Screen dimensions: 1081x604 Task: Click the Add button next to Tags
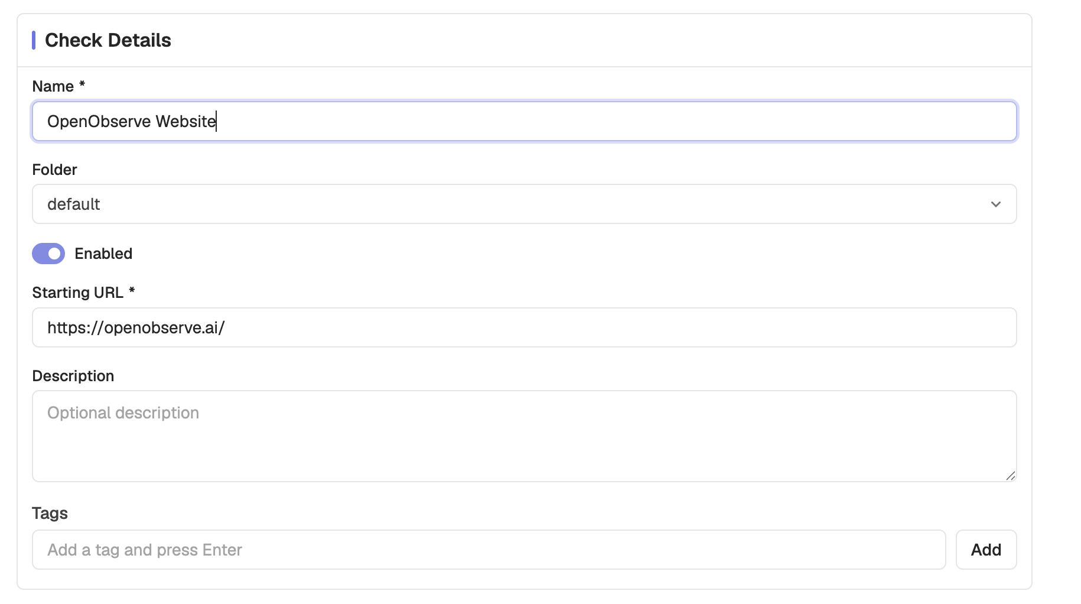coord(986,550)
